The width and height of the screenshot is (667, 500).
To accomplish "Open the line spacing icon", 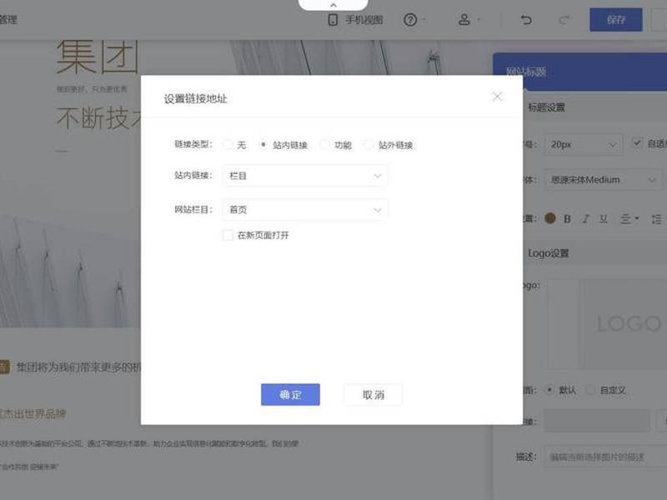I will [x=656, y=219].
